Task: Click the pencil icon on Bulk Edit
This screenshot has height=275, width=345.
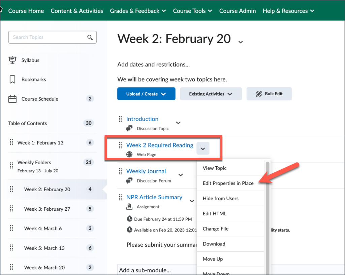Action: point(259,94)
